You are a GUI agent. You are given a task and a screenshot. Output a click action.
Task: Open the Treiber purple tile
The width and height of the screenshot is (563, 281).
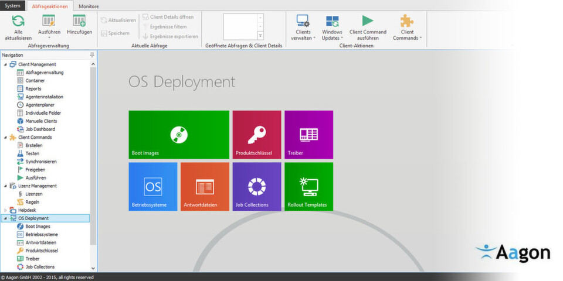pos(309,135)
